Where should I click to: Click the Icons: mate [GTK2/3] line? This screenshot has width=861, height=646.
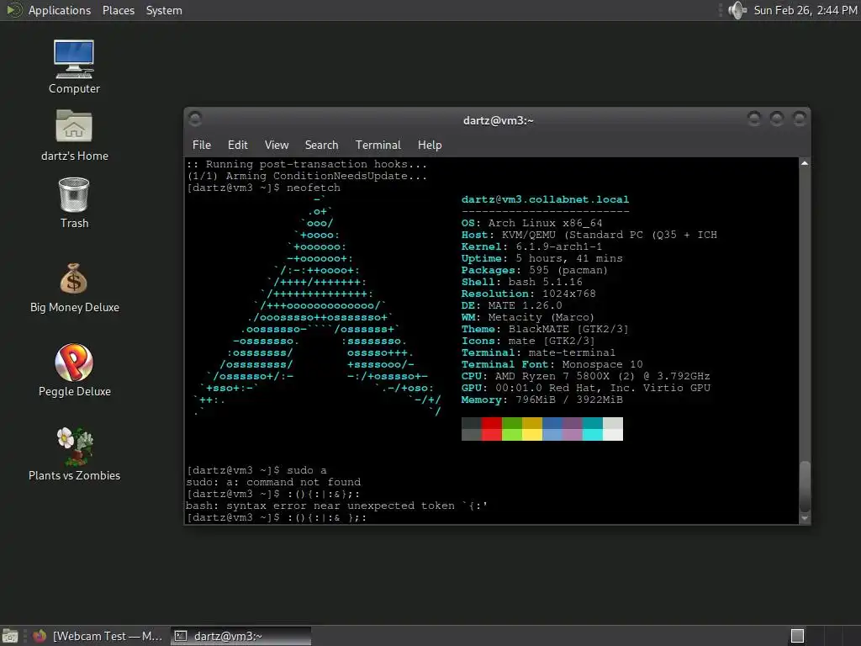point(528,342)
